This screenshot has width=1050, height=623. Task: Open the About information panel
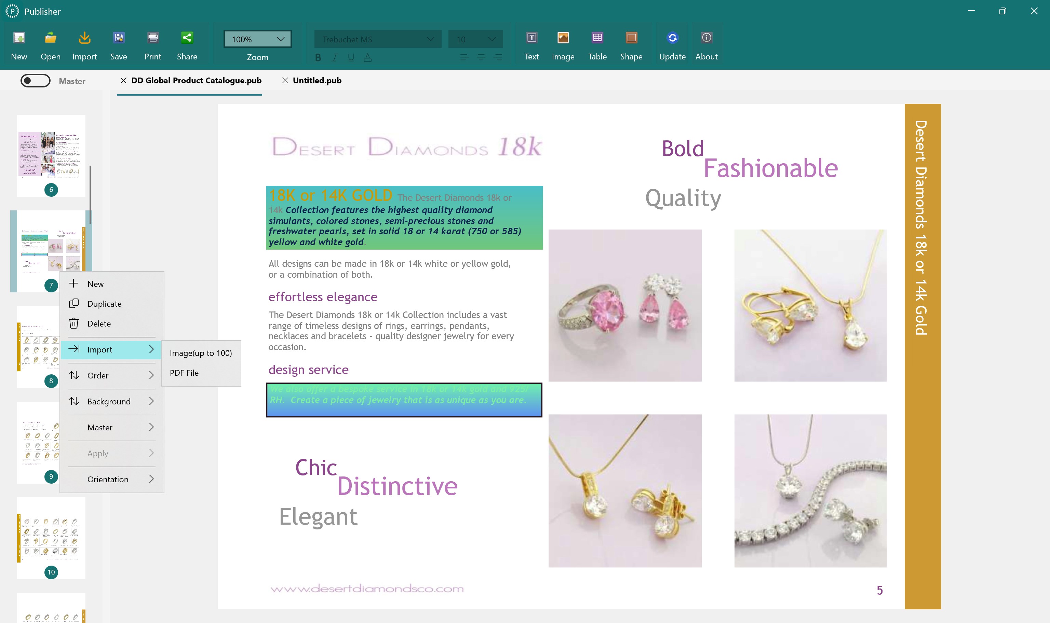706,44
